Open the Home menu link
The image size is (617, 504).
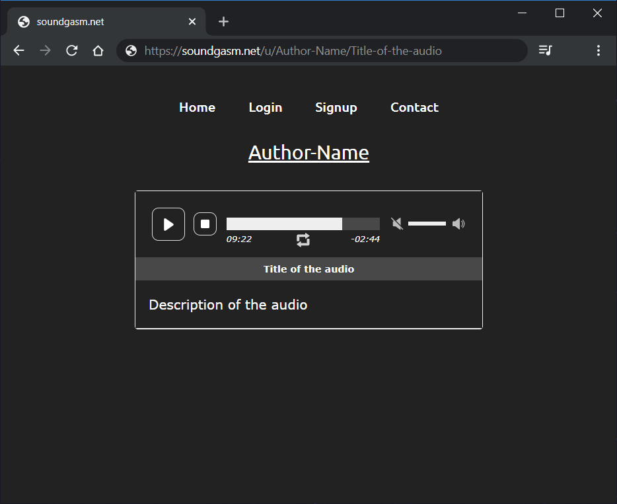[197, 107]
